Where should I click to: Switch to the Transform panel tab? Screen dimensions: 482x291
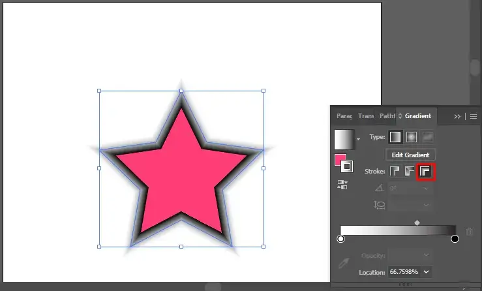[x=366, y=116]
